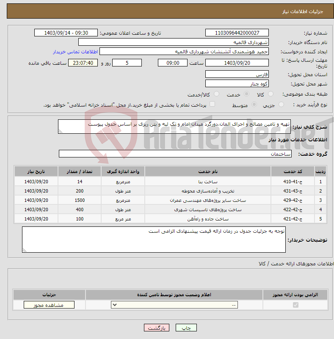Click the service name ساخت جاده و راه‌آهن
The height and width of the screenshot is (339, 334).
point(208,219)
